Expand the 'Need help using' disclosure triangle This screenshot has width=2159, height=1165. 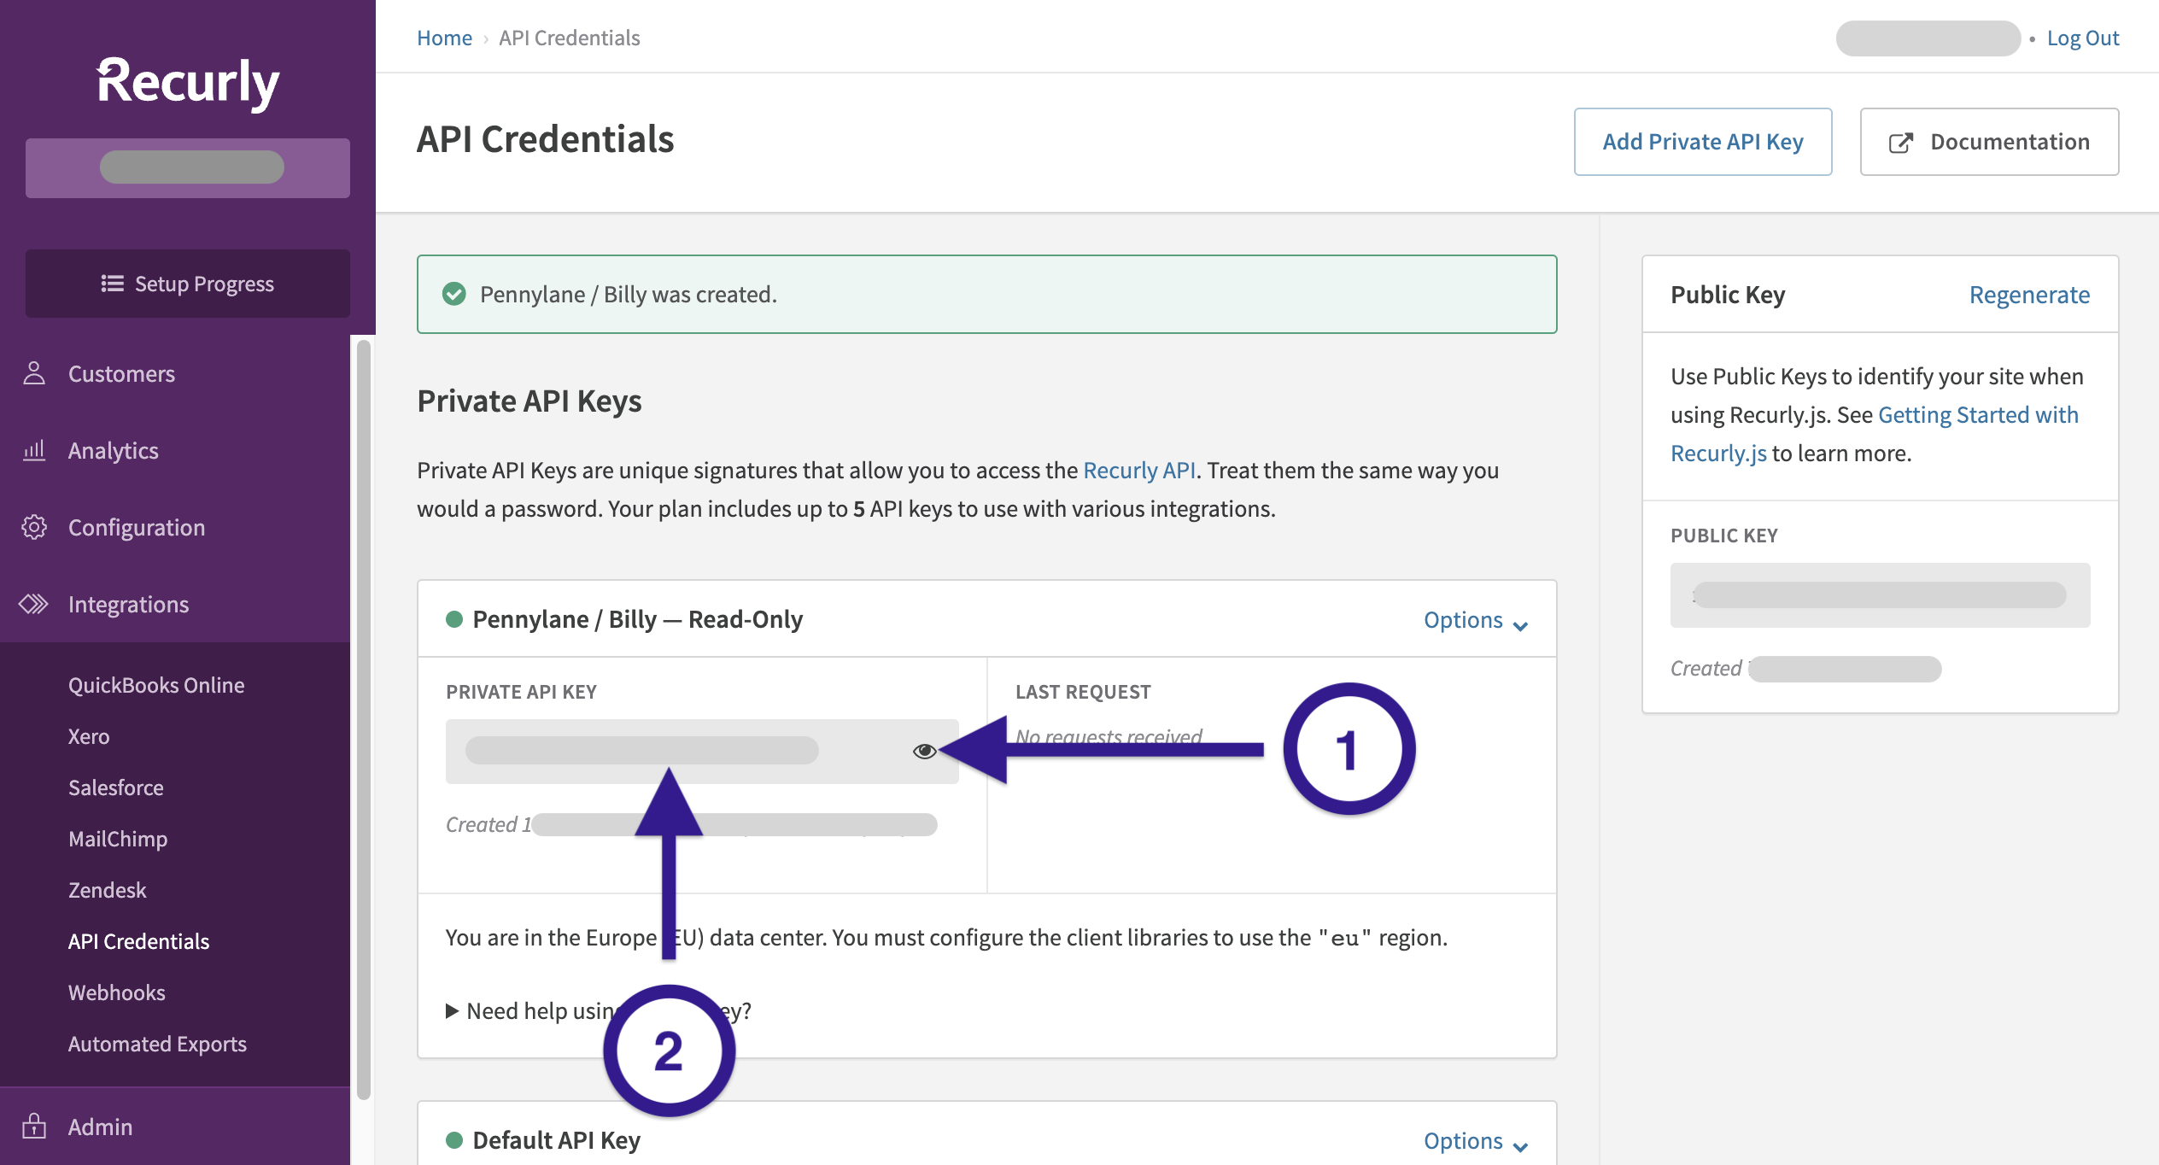click(x=453, y=1011)
